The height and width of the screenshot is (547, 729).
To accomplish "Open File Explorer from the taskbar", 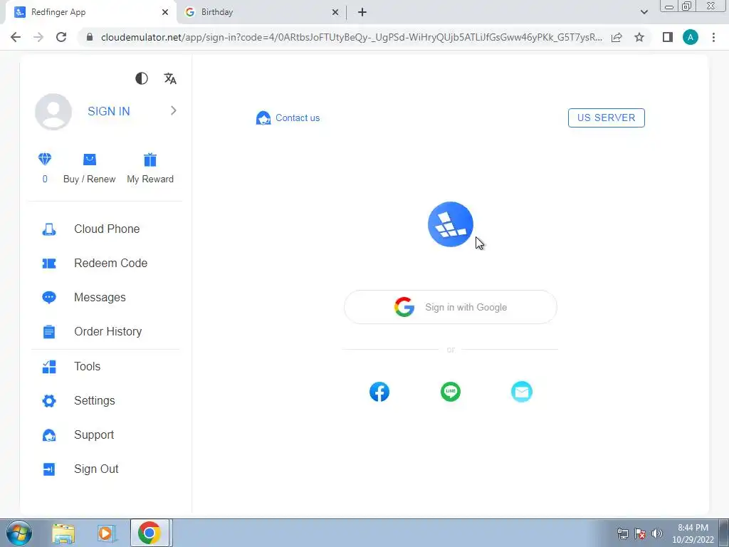I will pos(63,533).
